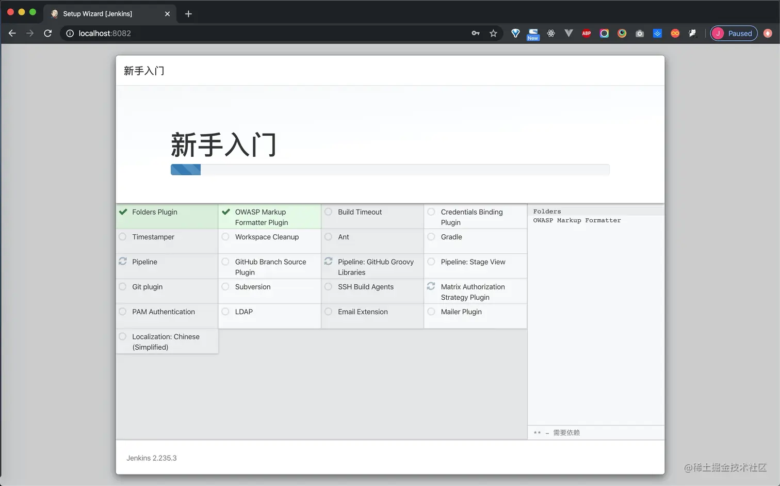
Task: Open the colorful round eye extension
Action: pos(622,33)
